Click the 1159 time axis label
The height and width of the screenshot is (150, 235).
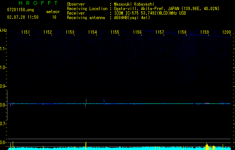pos(204,32)
